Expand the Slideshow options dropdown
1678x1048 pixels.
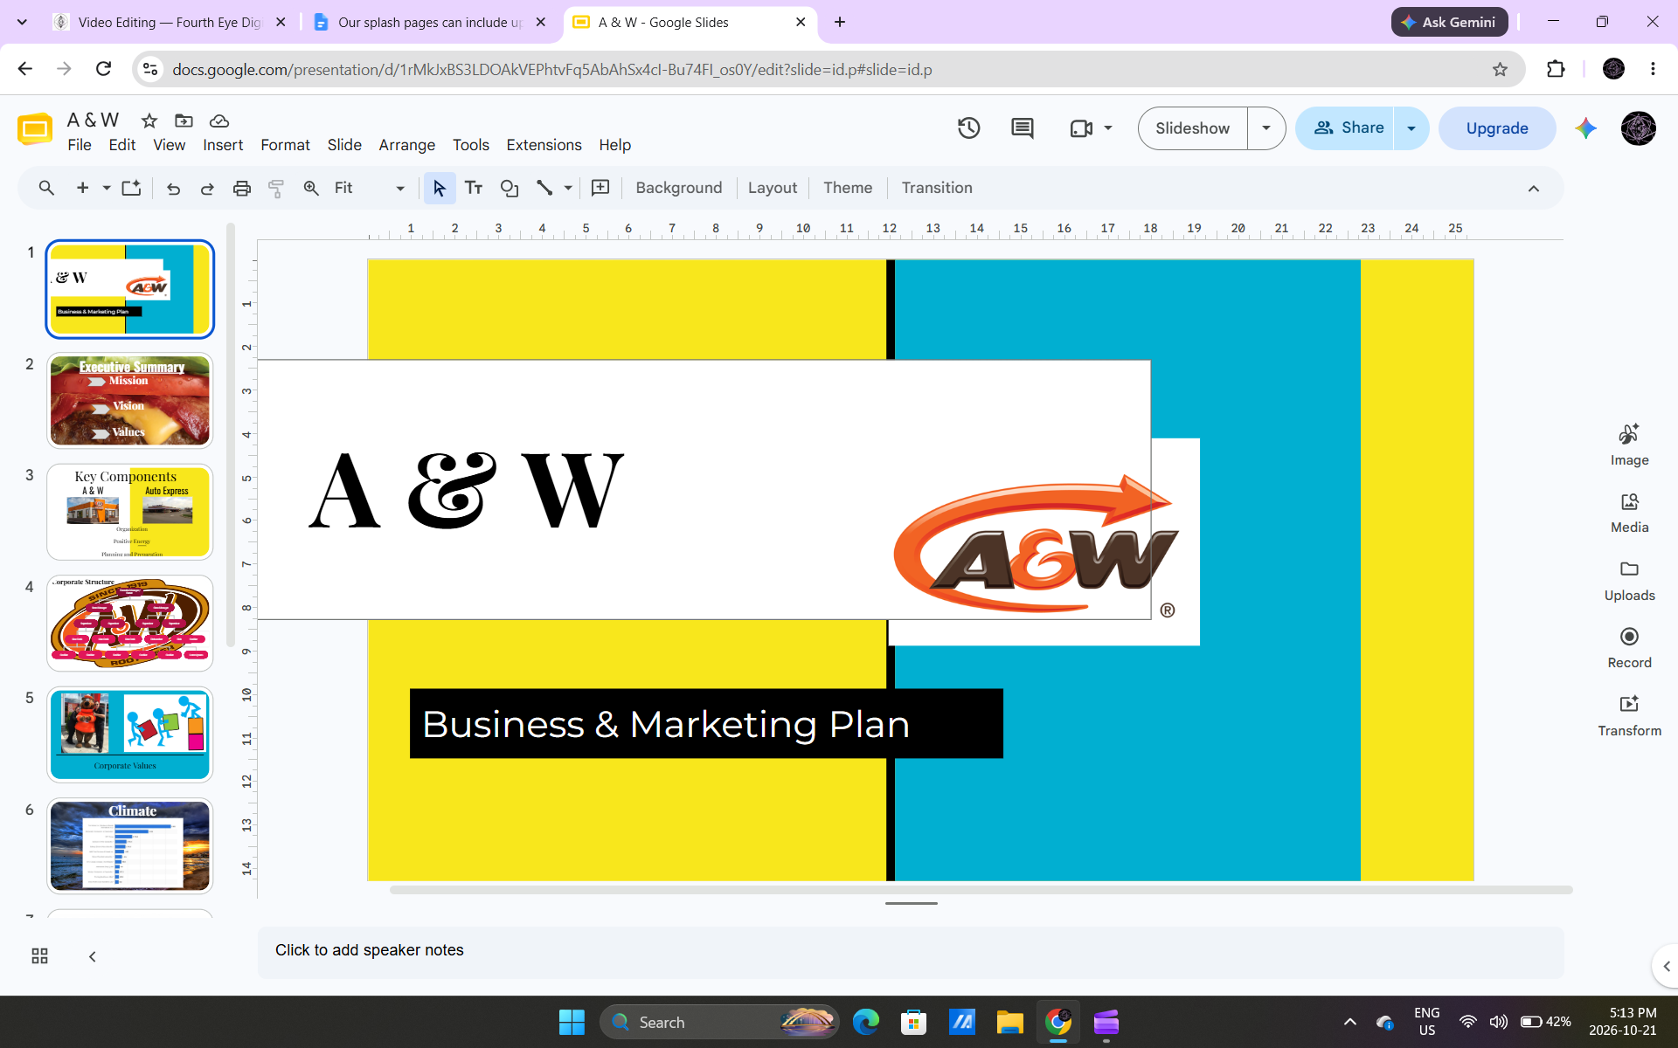pos(1265,128)
